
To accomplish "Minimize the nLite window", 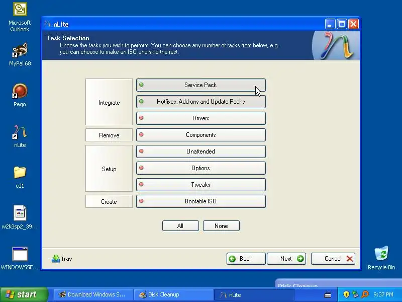I will point(330,24).
